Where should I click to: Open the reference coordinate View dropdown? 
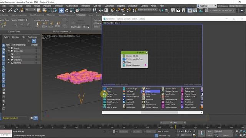86,10
